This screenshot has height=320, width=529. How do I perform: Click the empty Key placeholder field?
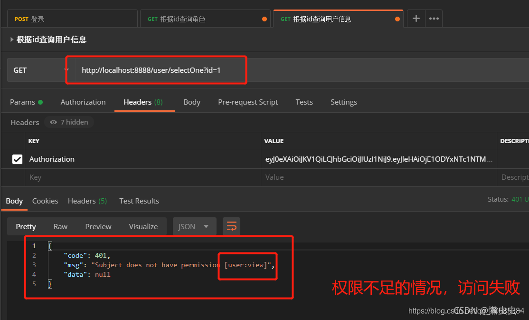point(143,177)
